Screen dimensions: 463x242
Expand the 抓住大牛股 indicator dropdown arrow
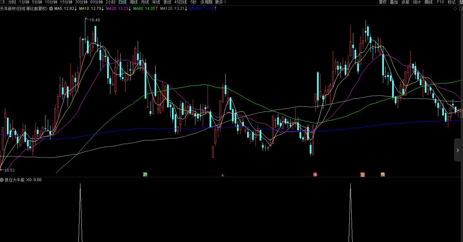[x=2, y=180]
